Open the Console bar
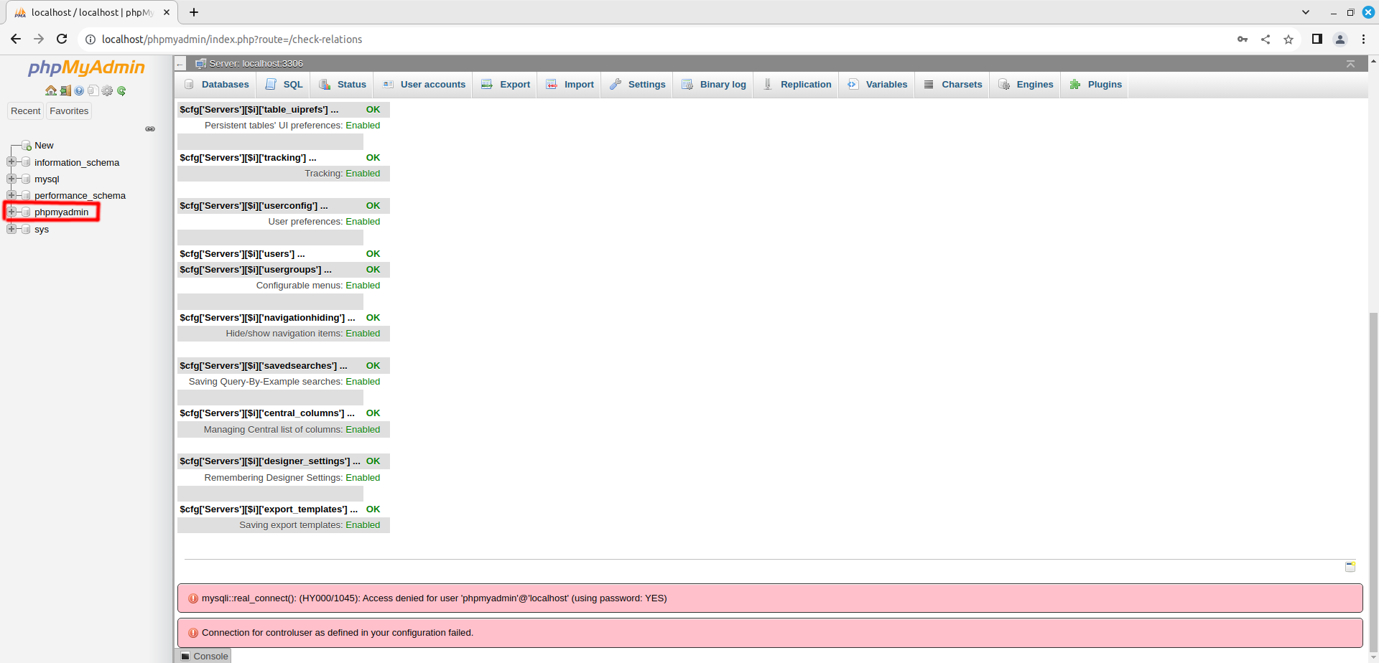1379x663 pixels. pos(204,656)
